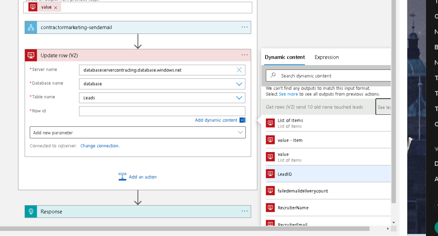Switch to the Expression tab
The image size is (438, 236).
326,57
